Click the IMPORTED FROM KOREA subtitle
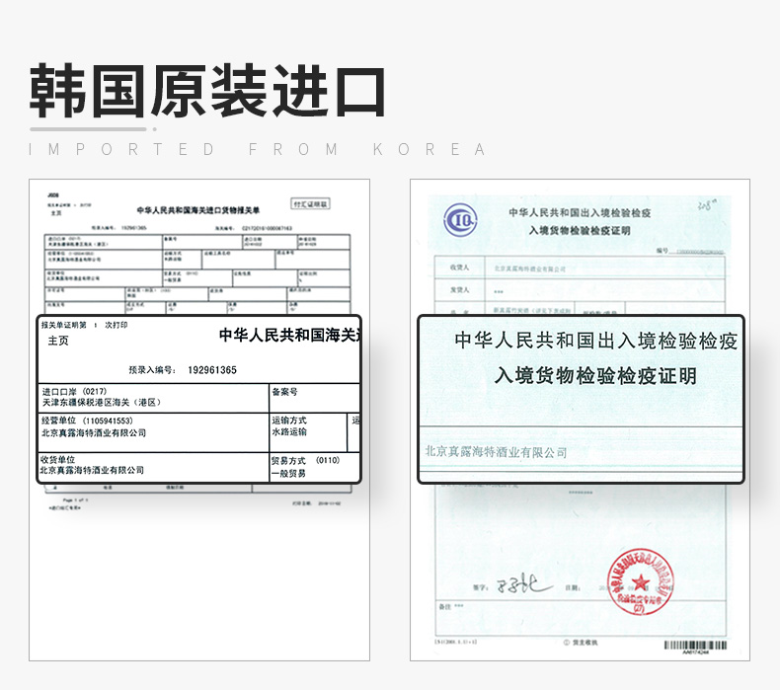 tap(257, 149)
